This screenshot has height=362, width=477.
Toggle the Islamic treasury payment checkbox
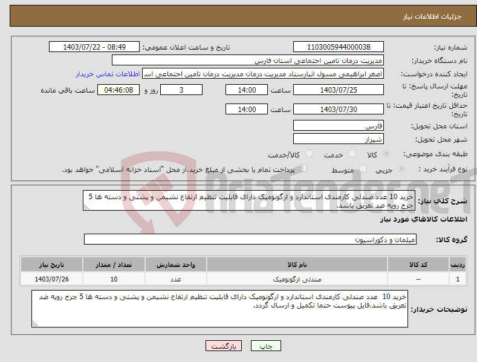303,168
